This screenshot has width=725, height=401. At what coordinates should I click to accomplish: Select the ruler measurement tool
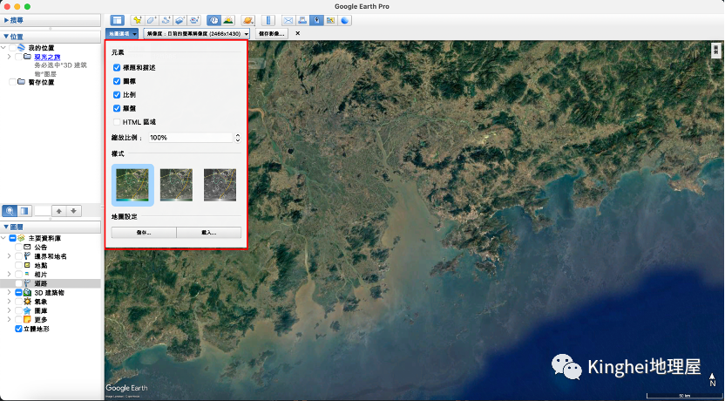[x=268, y=19]
